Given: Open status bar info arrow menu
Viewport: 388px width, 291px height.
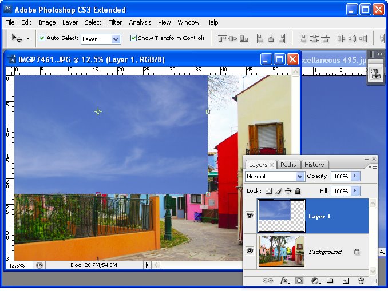Looking at the screenshot, I should click(147, 265).
